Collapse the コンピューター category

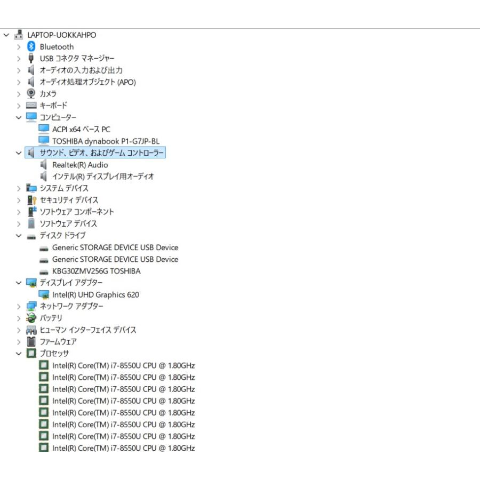click(x=19, y=117)
